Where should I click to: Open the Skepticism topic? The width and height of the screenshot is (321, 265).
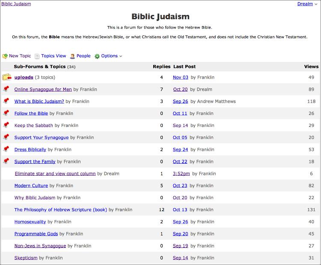pos(26,258)
